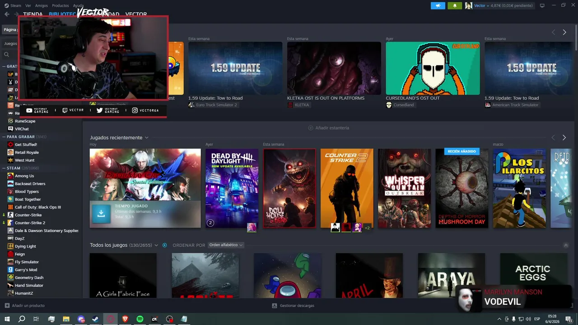The image size is (578, 325).
Task: Select Retail Royale in the library list
Action: (x=27, y=152)
